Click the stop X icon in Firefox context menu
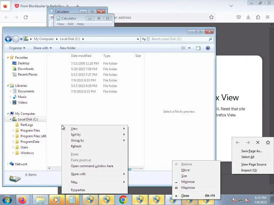Image resolution: width=274 pixels, height=205 pixels. point(258,143)
